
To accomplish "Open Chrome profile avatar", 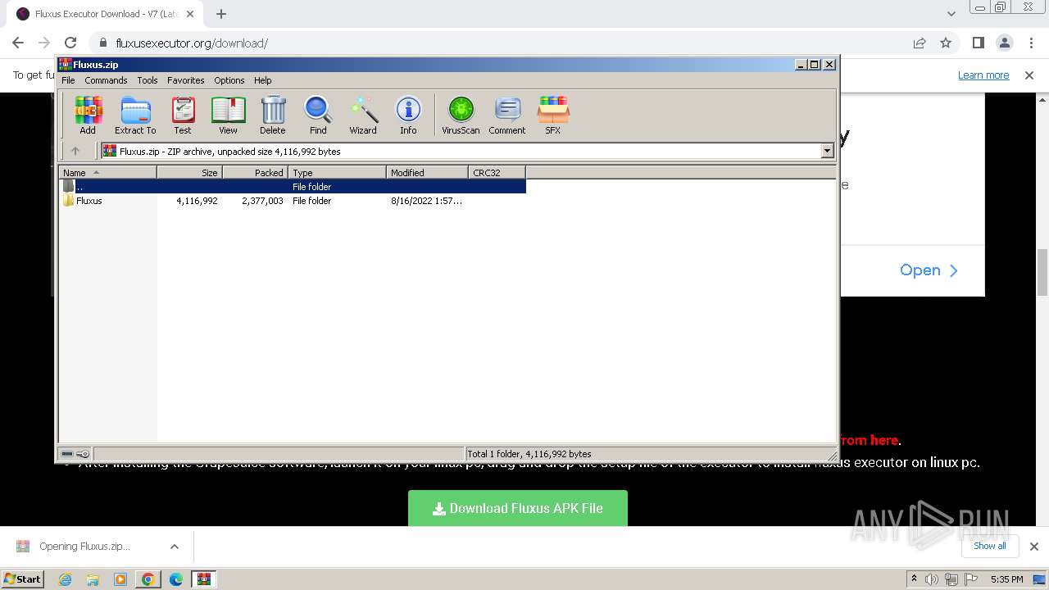I will tap(1005, 43).
